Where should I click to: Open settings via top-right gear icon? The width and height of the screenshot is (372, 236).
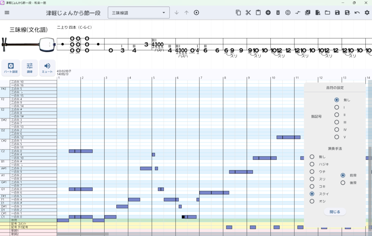(367, 13)
